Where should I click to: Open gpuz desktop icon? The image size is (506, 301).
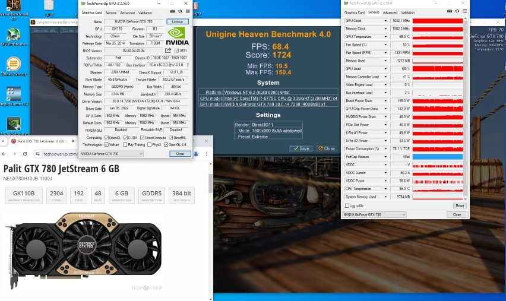(49, 8)
